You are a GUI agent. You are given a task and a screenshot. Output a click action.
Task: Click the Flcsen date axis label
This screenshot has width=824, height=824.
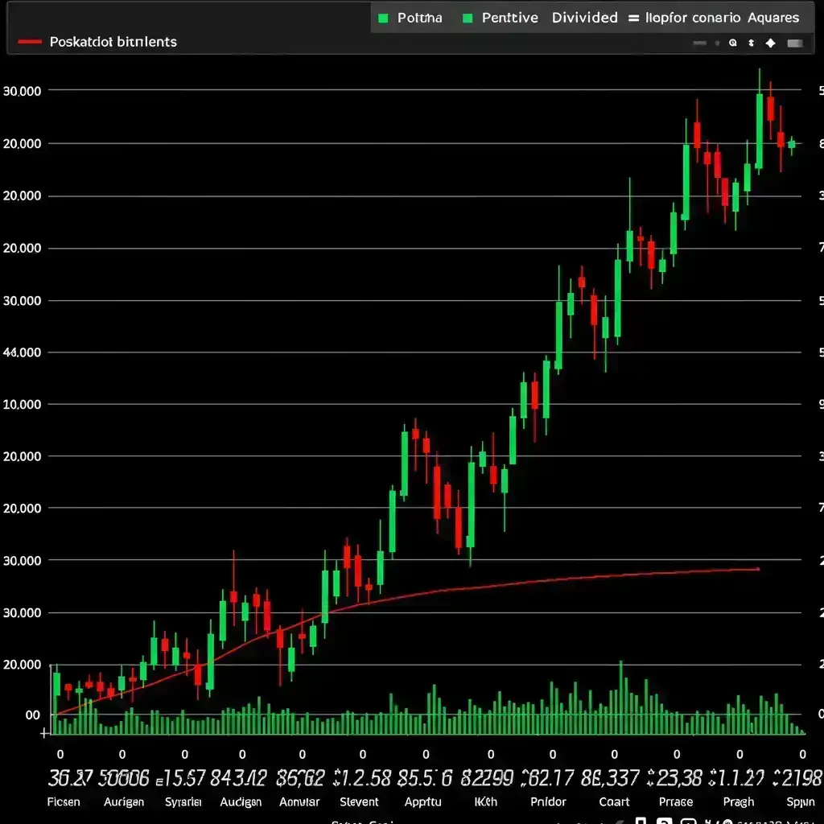coord(64,802)
